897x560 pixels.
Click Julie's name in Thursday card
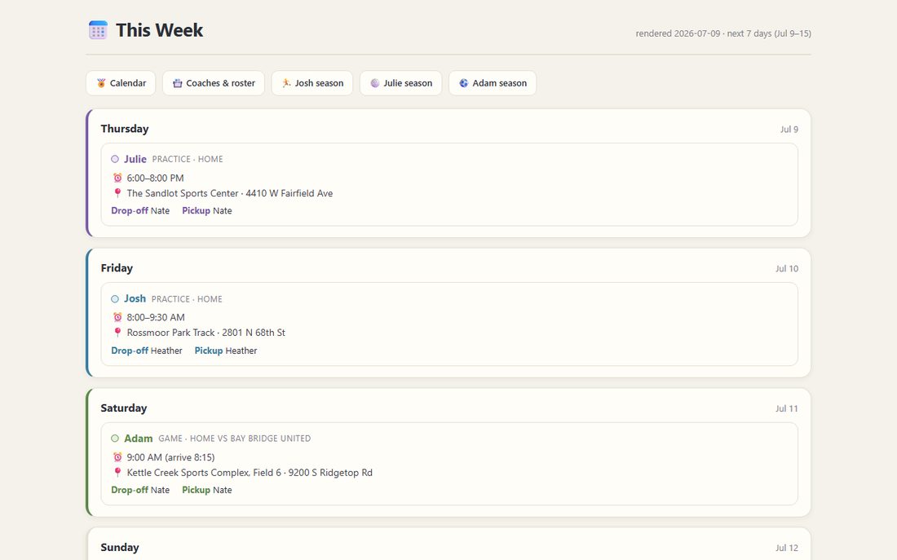click(x=135, y=159)
